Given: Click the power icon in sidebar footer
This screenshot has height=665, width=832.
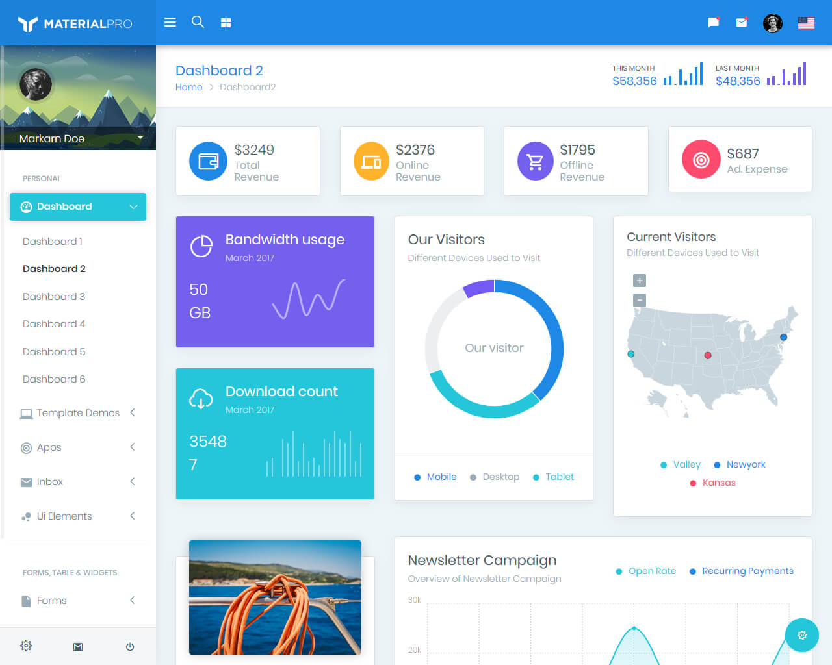Looking at the screenshot, I should coord(129,646).
